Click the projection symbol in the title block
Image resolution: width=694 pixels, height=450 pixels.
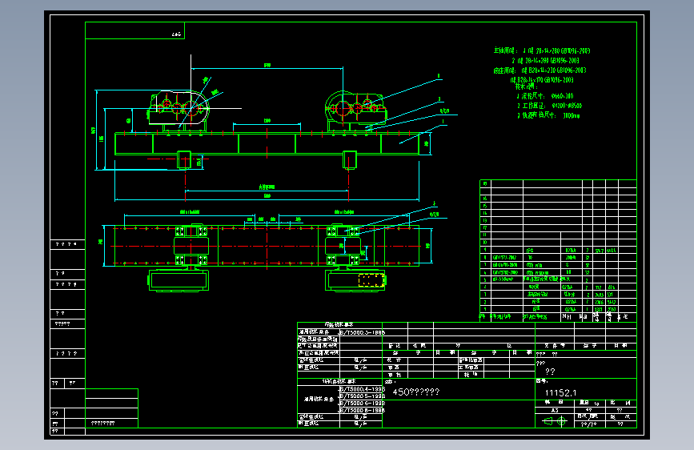click(x=555, y=421)
